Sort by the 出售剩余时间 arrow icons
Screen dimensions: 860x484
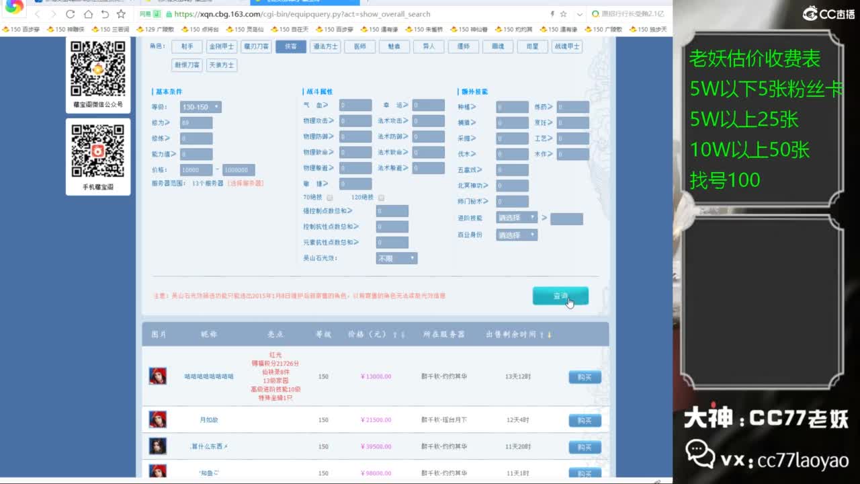click(x=548, y=335)
